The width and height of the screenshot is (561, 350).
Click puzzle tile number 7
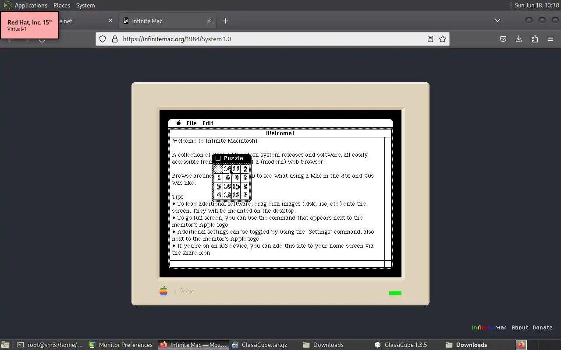(x=245, y=195)
